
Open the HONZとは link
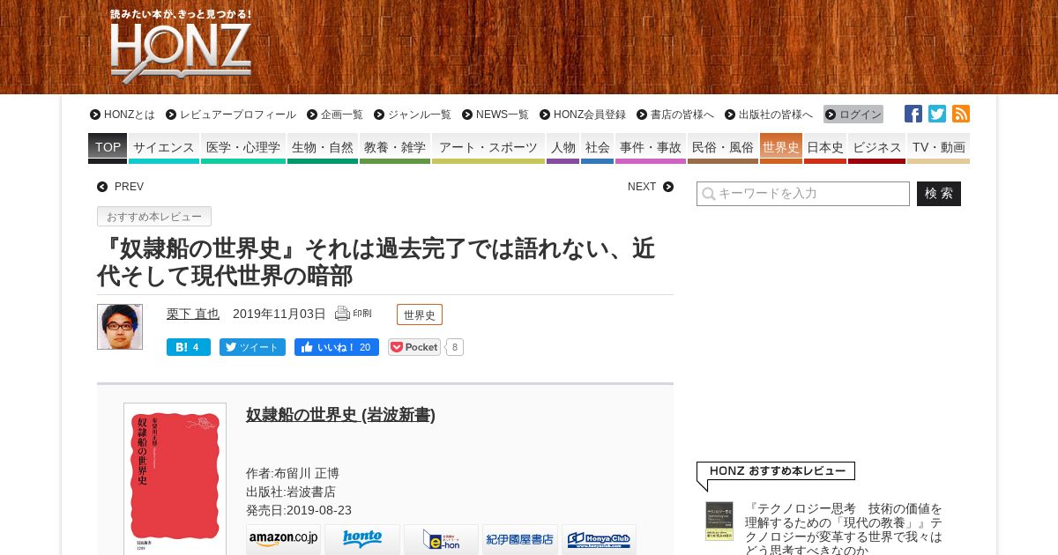[x=123, y=115]
